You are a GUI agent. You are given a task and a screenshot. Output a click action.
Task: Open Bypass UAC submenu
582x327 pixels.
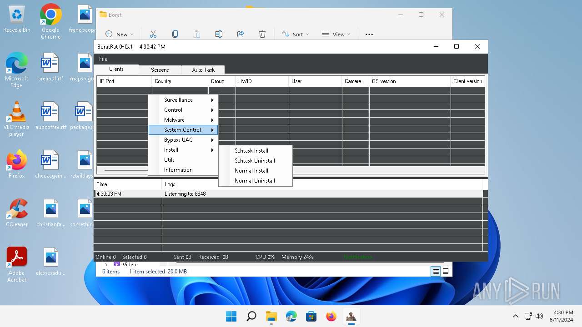tap(183, 140)
